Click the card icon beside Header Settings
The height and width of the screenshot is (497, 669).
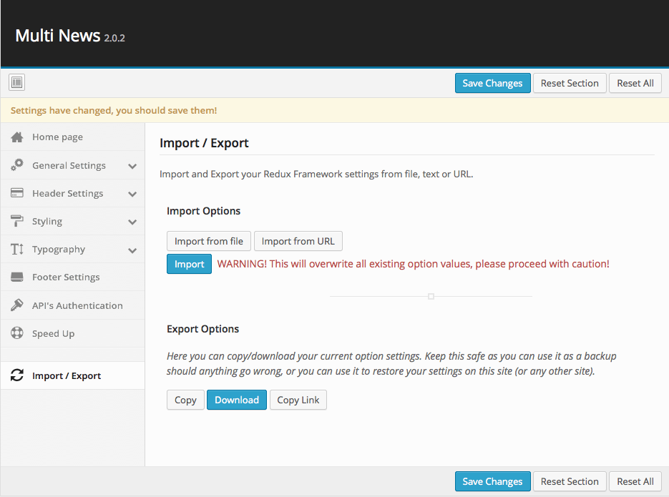(x=17, y=193)
